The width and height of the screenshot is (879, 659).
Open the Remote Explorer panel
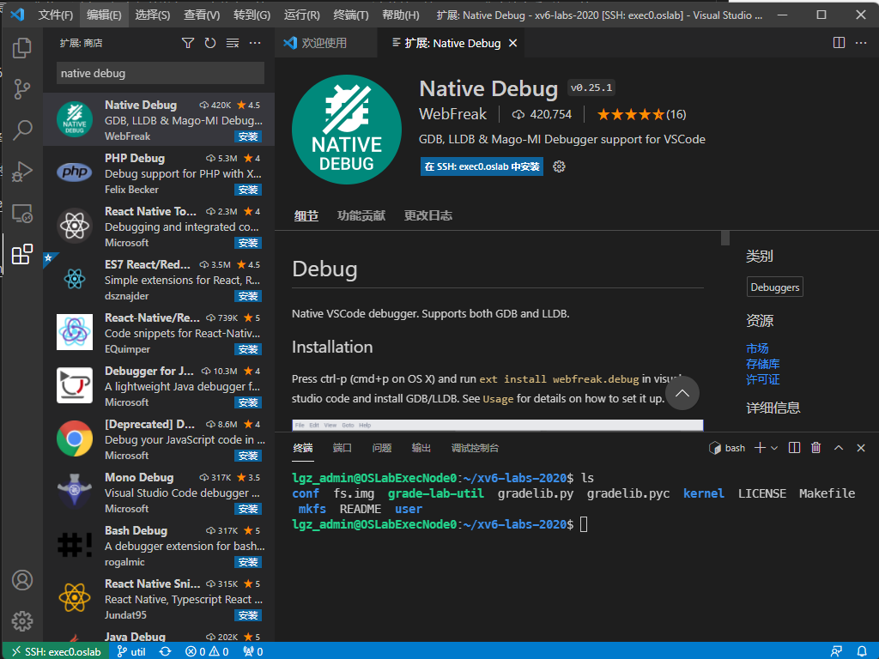23,213
